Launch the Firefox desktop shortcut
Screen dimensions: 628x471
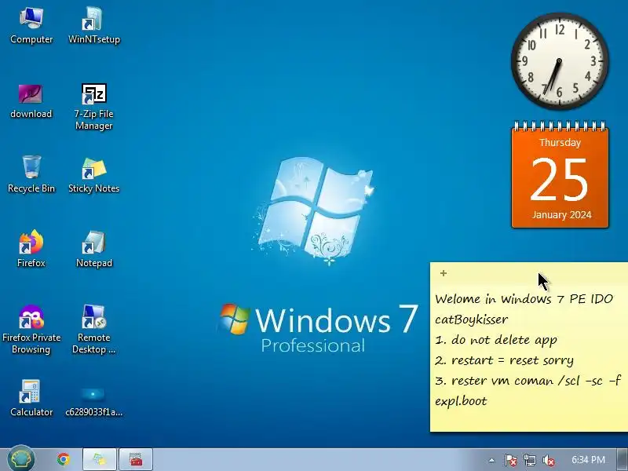[31, 248]
